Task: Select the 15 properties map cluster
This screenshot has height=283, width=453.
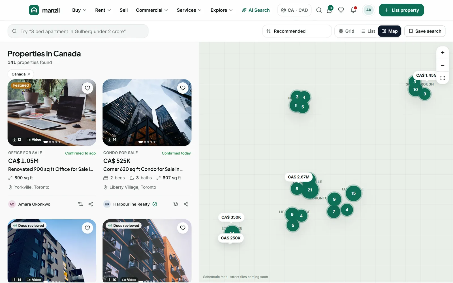Action: pos(354,193)
